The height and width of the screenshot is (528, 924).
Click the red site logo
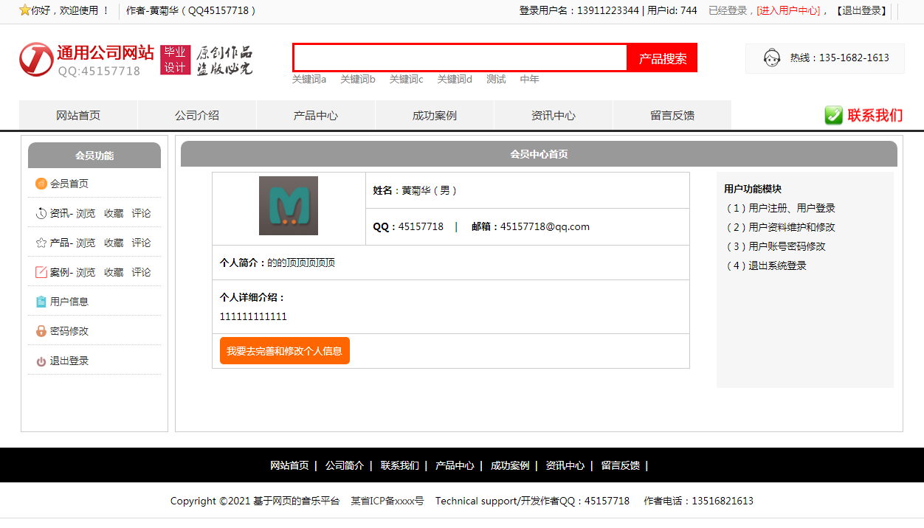tap(36, 59)
